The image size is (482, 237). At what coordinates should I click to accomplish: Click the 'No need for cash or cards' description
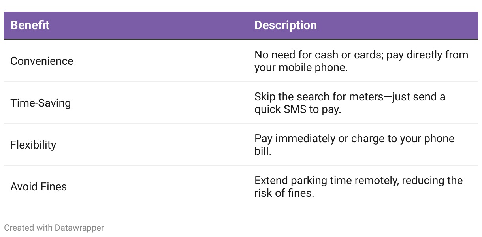(361, 61)
